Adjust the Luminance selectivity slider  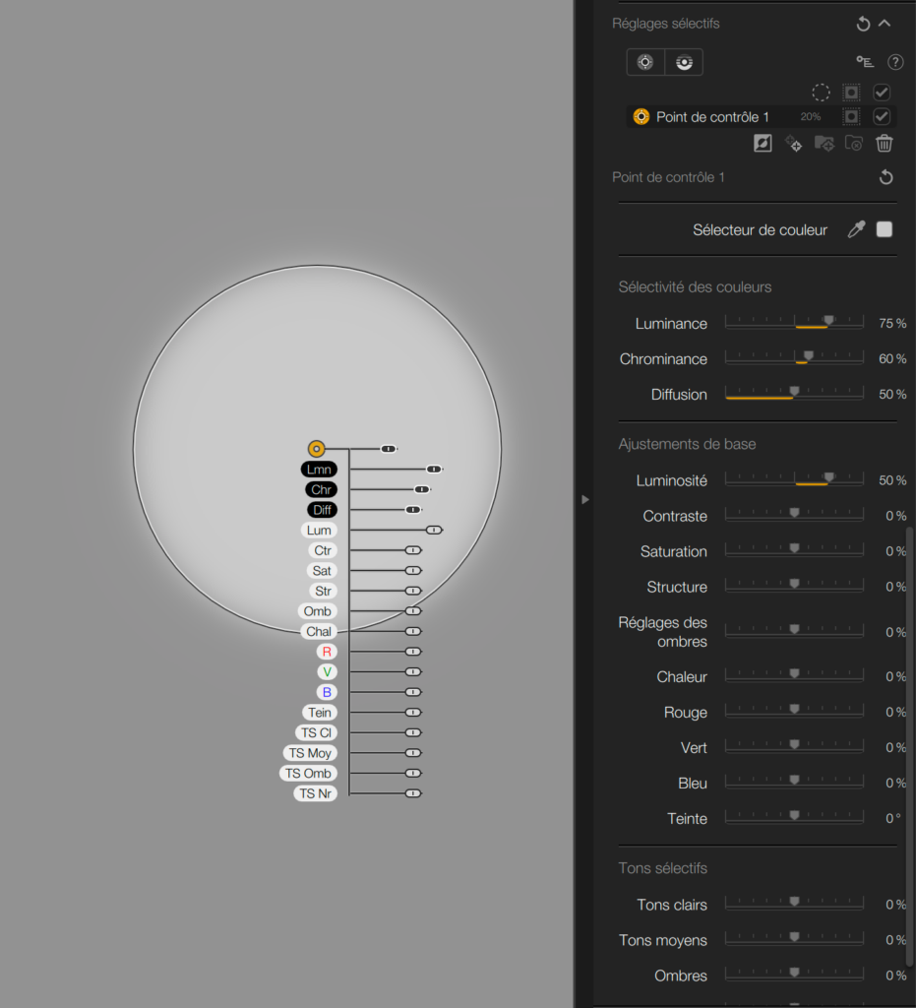(795, 323)
